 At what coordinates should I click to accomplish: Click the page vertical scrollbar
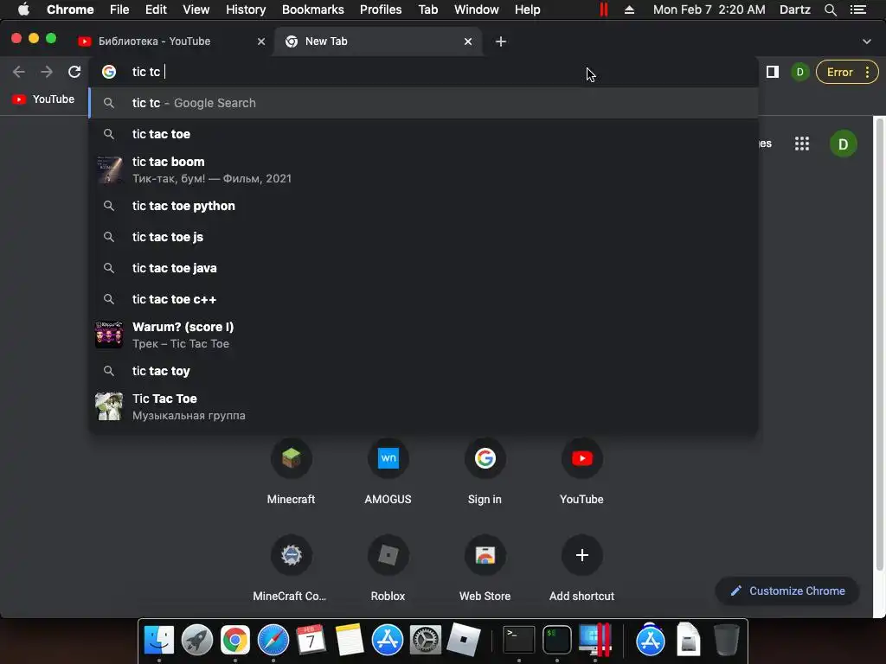879,344
